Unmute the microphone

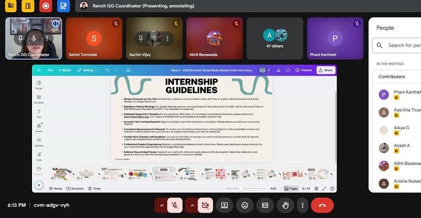(175, 205)
